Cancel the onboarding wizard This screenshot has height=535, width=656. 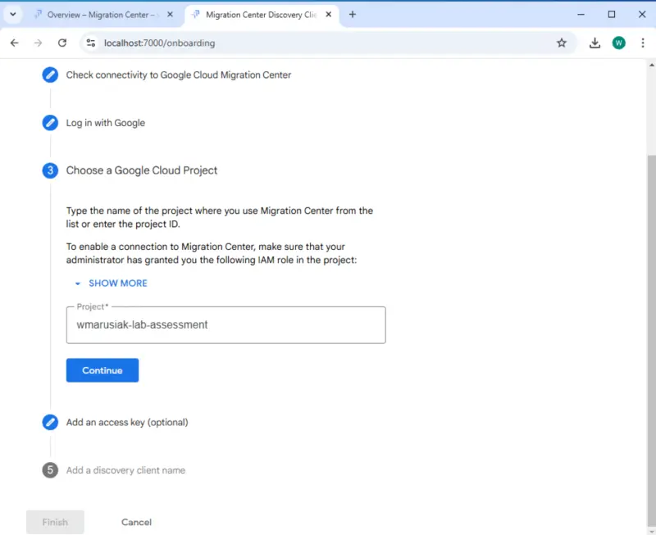[x=135, y=522]
